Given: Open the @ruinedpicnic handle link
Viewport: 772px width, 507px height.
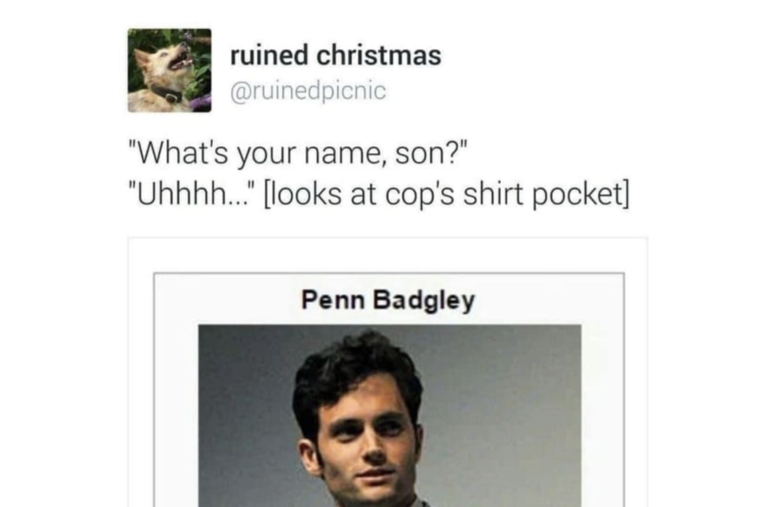Looking at the screenshot, I should pyautogui.click(x=308, y=91).
